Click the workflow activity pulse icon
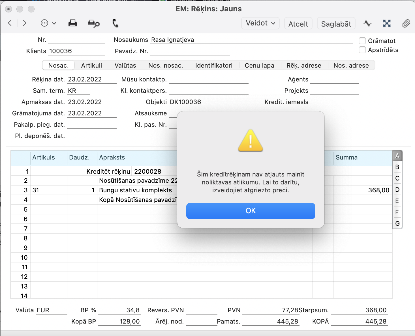The width and height of the screenshot is (415, 336). (367, 23)
